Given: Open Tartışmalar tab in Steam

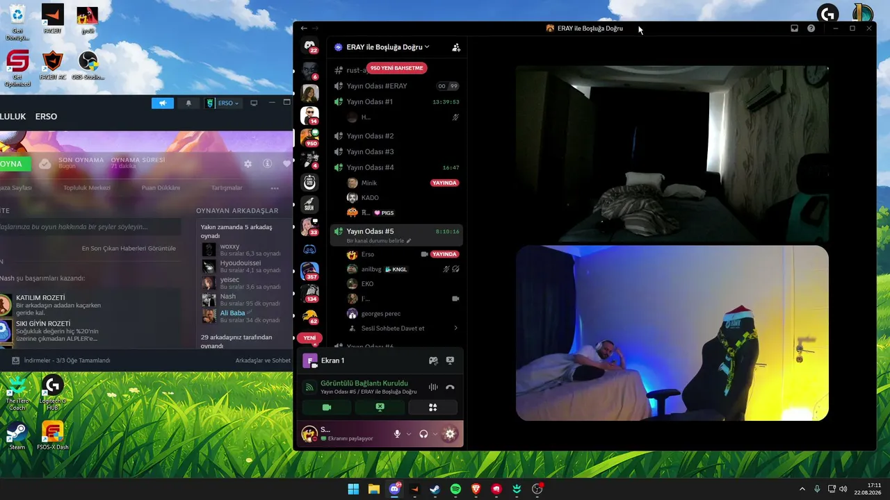Looking at the screenshot, I should point(227,188).
